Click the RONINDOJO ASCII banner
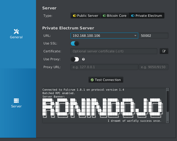This screenshot has height=141, width=177. click(103, 108)
